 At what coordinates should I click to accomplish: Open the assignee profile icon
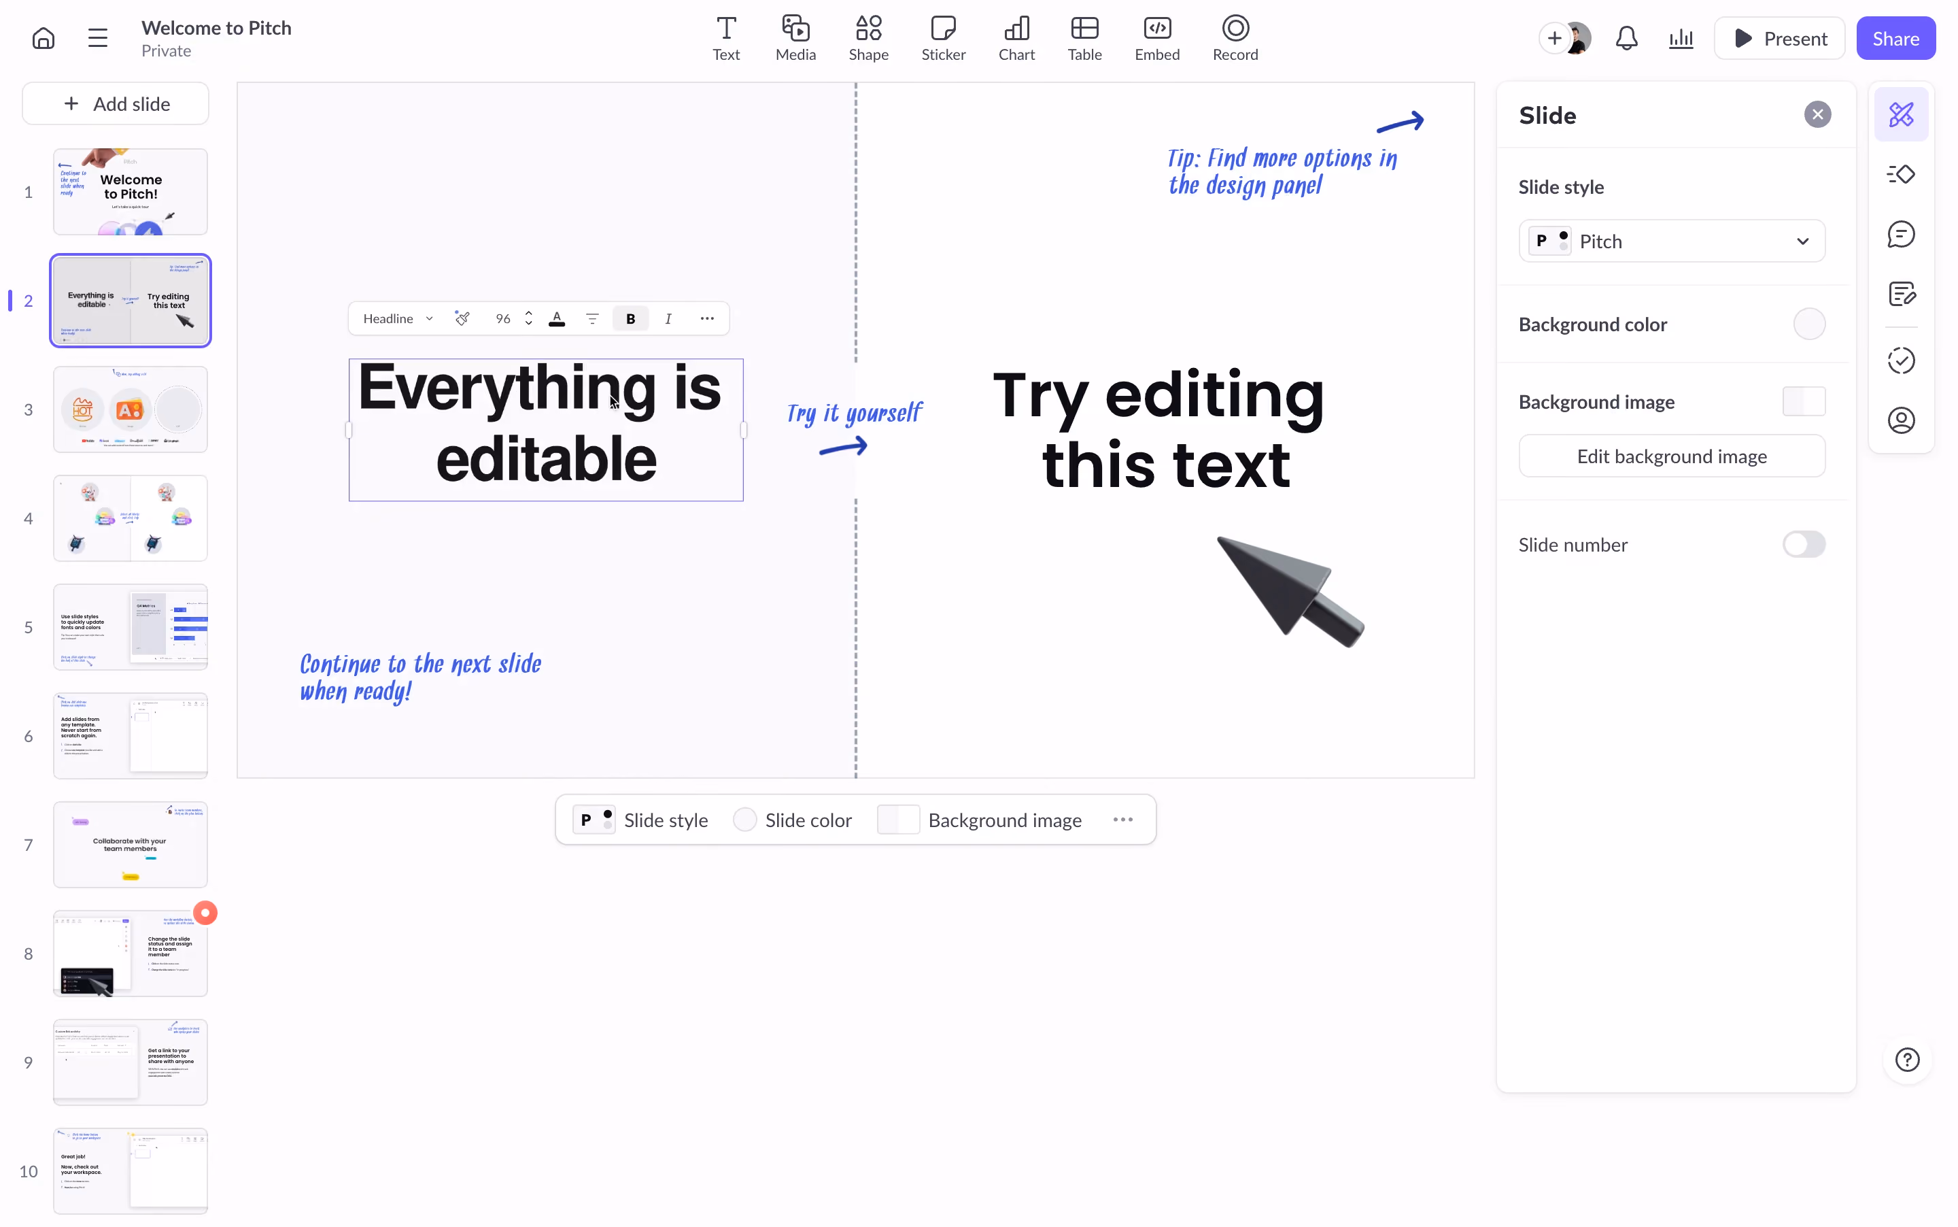1900,420
